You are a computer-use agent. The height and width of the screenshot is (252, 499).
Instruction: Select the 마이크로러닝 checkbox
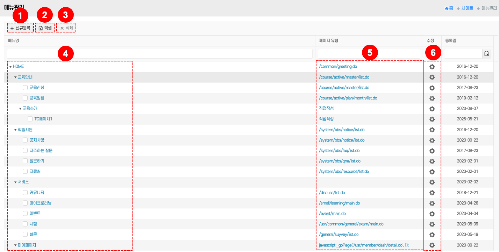click(x=25, y=203)
